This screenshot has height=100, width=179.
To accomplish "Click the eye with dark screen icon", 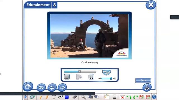I will [90, 97].
